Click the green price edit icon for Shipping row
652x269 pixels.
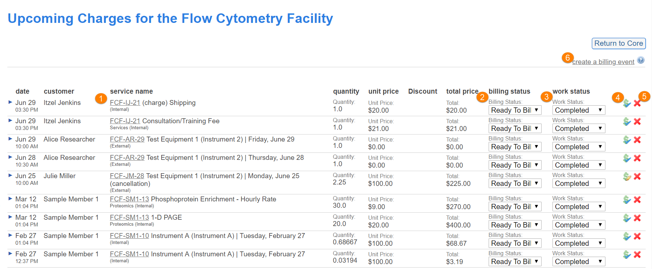(x=627, y=103)
